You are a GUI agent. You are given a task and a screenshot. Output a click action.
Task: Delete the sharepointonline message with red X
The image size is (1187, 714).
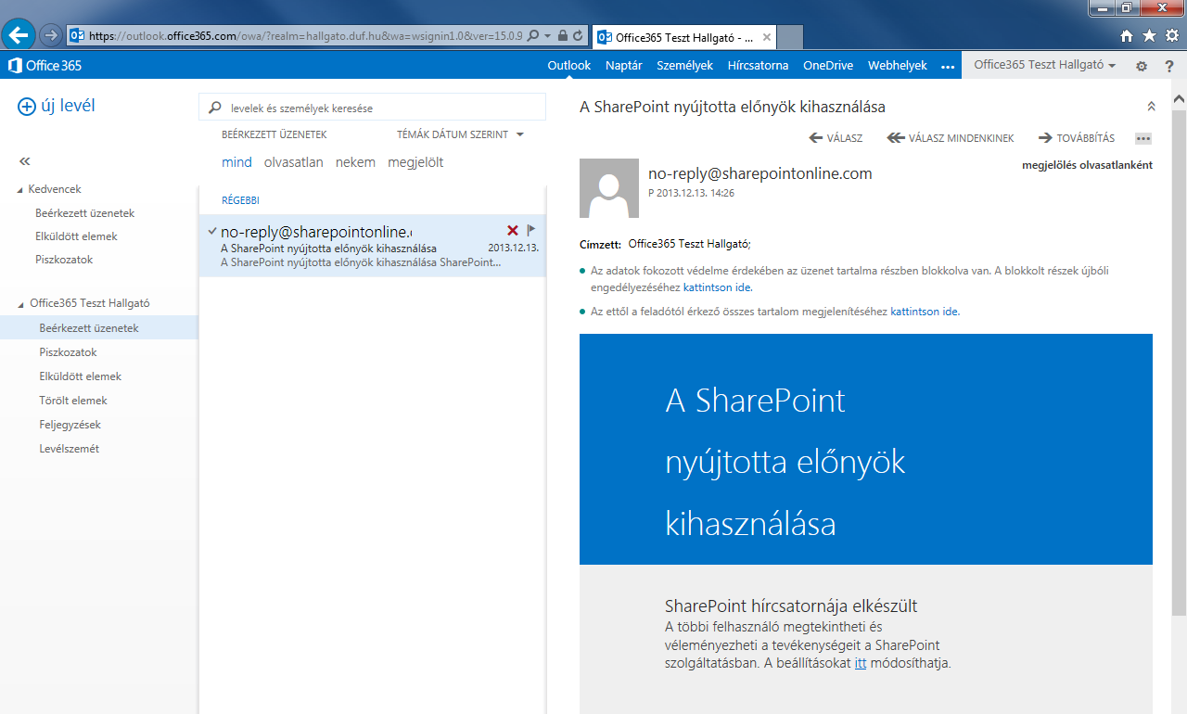[513, 230]
